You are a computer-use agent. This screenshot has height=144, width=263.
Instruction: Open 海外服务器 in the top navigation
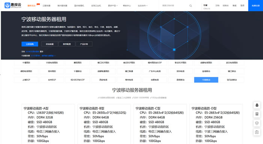62,6
